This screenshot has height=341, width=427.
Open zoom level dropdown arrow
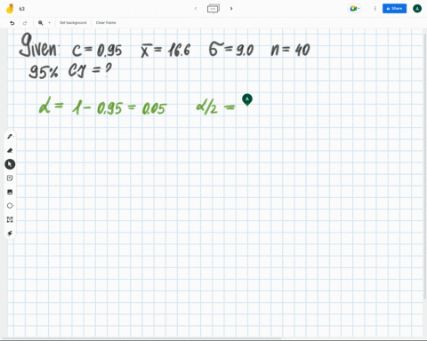tap(49, 23)
